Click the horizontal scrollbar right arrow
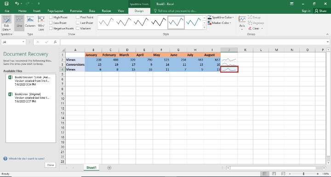This screenshot has height=177, width=331. pyautogui.click(x=324, y=168)
